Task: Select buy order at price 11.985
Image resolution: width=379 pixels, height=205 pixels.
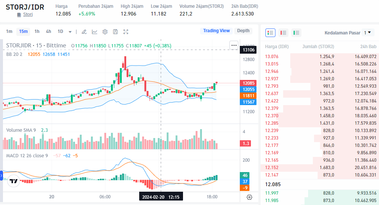Action: coord(320,201)
